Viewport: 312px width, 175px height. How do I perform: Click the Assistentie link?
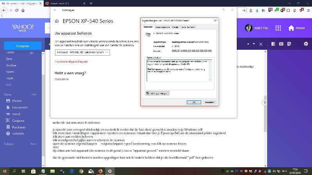(62, 79)
